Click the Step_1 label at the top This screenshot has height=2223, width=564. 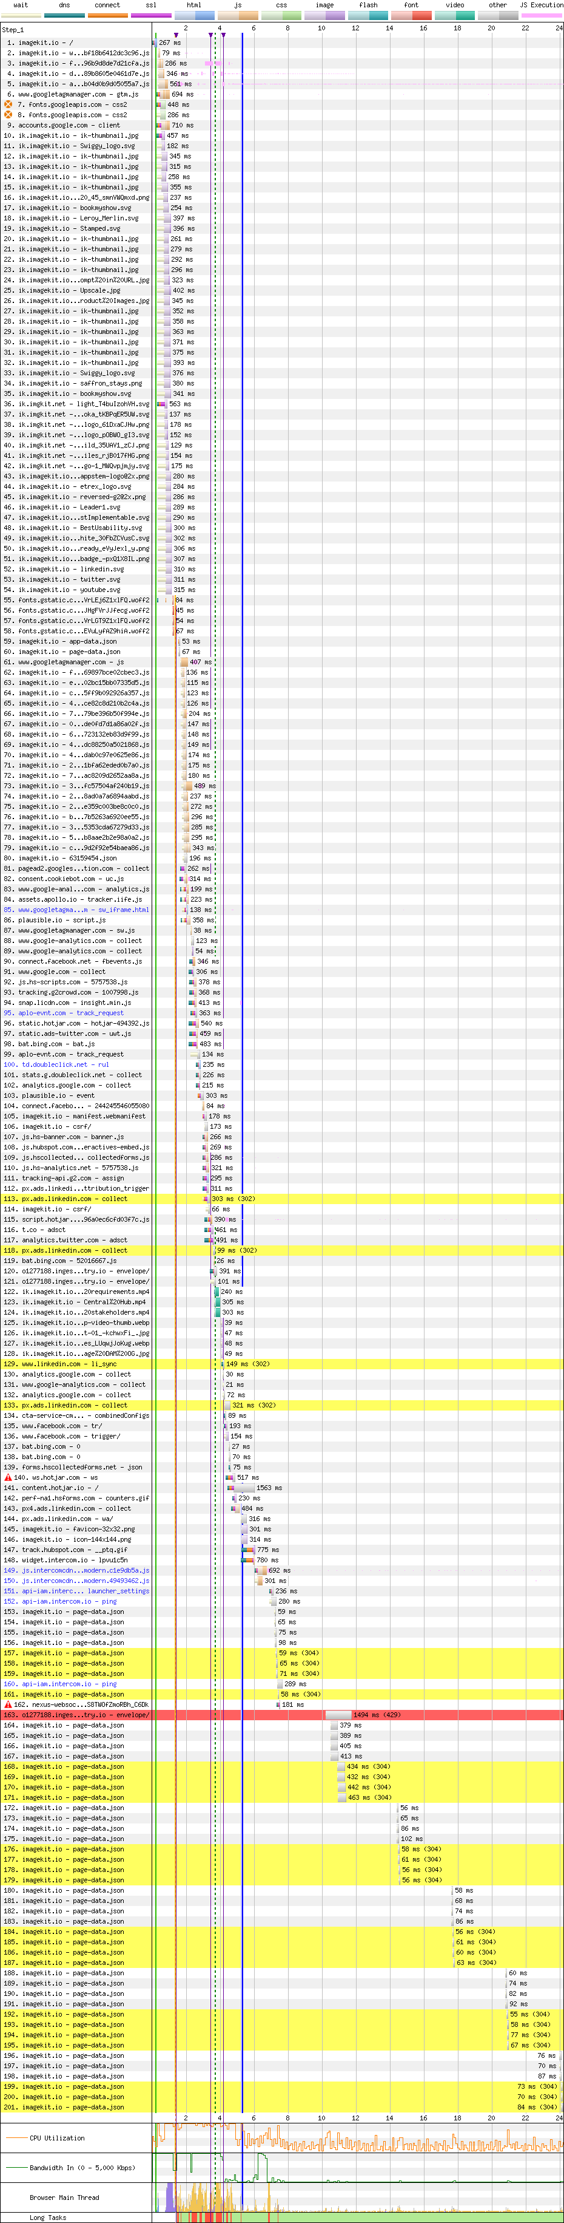13,30
